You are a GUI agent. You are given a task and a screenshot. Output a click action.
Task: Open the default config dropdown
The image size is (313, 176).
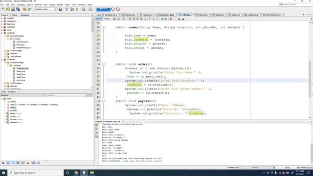point(45,9)
